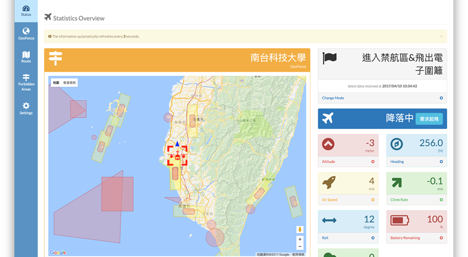Screen dimensions: 468x257
Task: Click the airplane icon beside Statistics Overview
Action: 48,17
